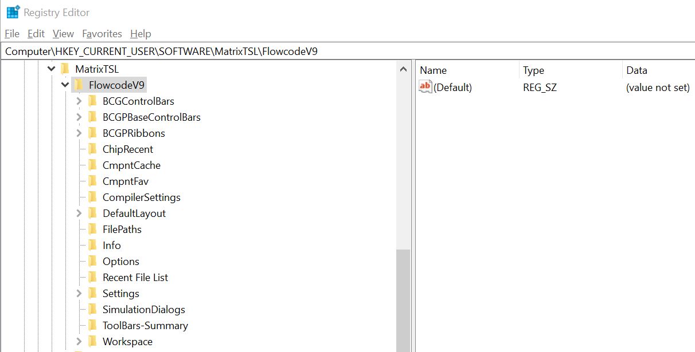Click the ToolBars-Summary folder icon

[93, 326]
